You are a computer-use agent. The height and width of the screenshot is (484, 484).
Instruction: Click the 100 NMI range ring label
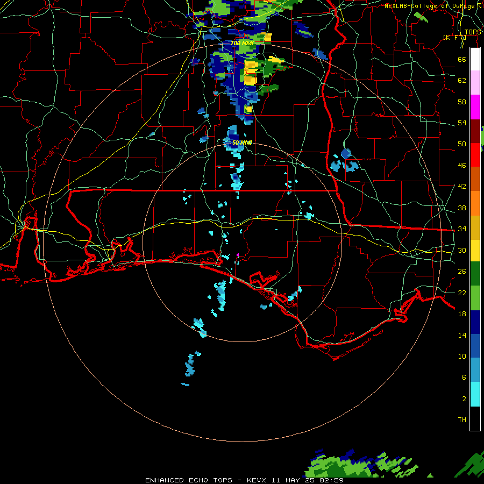click(x=242, y=43)
